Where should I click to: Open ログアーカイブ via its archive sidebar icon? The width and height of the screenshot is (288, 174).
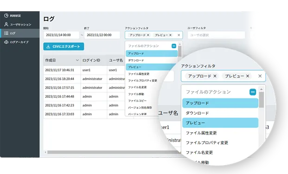6,42
